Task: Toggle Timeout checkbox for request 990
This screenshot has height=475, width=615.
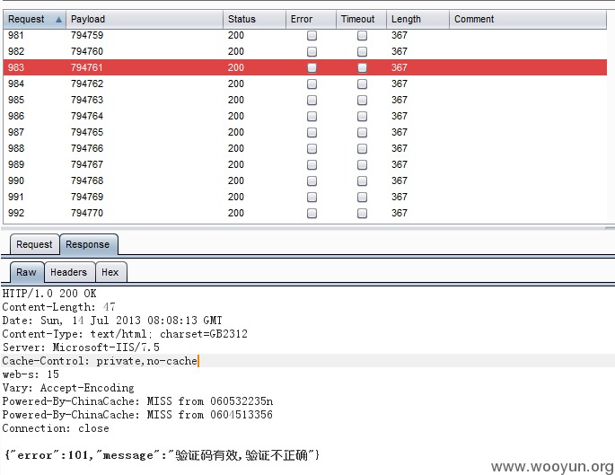Action: click(x=362, y=180)
